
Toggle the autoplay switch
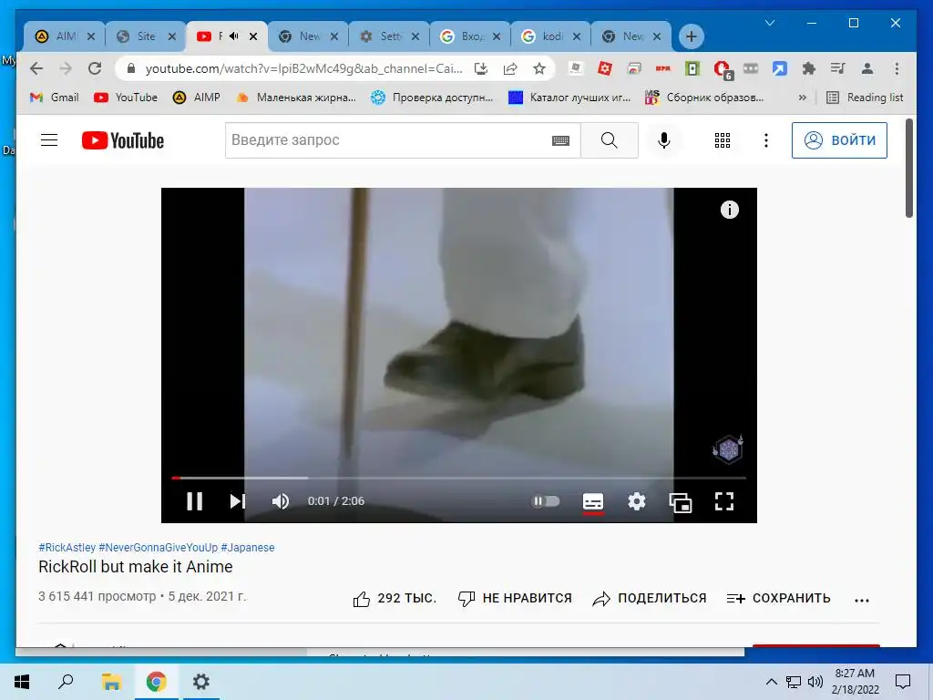[546, 501]
